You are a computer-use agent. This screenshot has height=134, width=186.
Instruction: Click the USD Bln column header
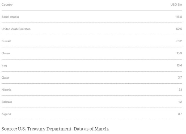coord(176,5)
